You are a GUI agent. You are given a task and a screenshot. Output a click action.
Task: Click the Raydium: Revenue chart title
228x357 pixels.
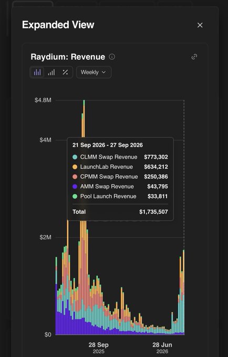coord(68,57)
